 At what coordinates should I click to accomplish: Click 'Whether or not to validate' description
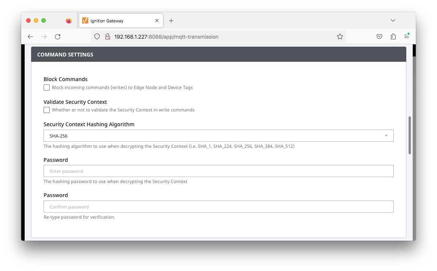123,110
